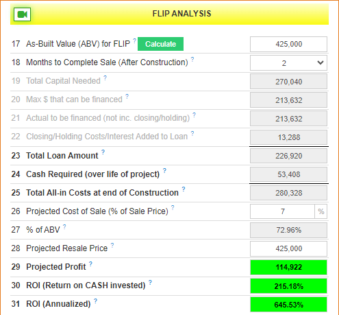Image resolution: width=339 pixels, height=315 pixels.
Task: Click the green Projected Profit value 114,922
Action: coord(288,267)
